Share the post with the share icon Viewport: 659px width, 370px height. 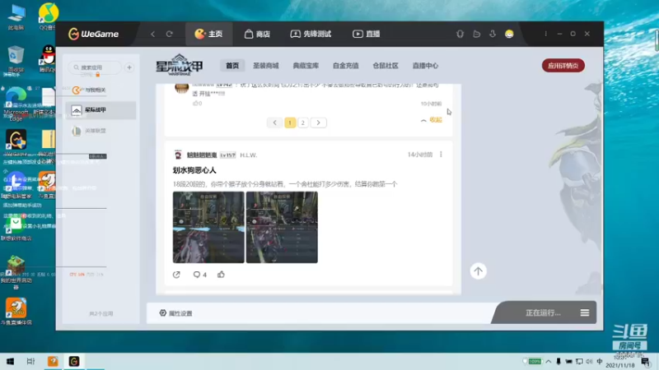176,275
